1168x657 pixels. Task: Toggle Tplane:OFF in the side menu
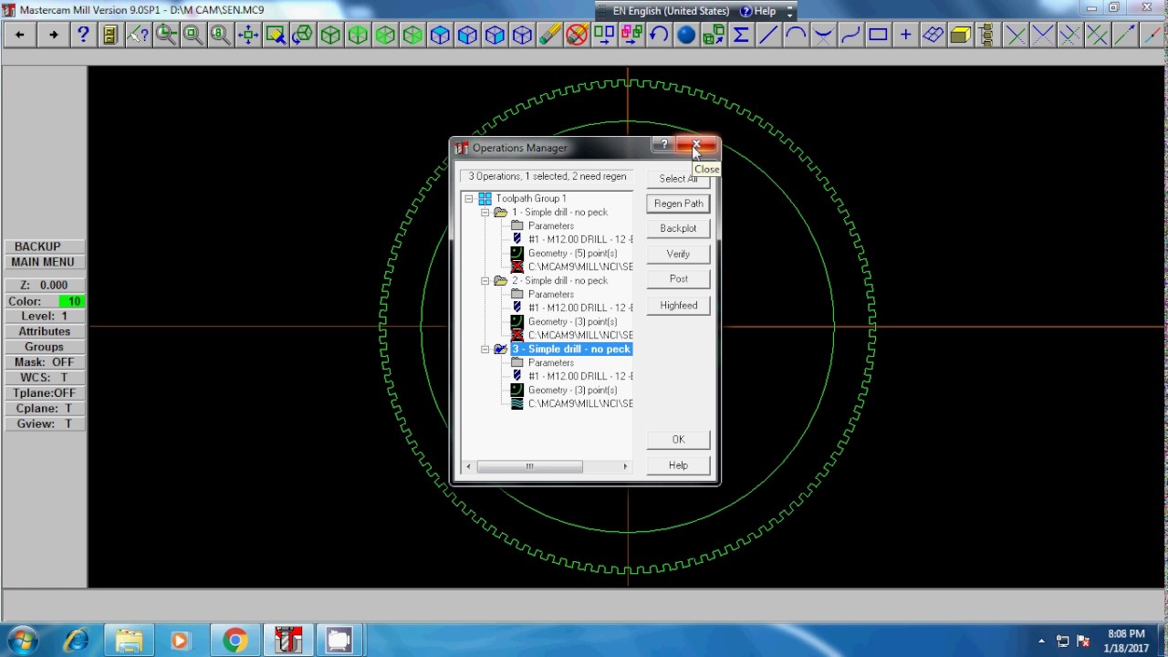tap(44, 393)
